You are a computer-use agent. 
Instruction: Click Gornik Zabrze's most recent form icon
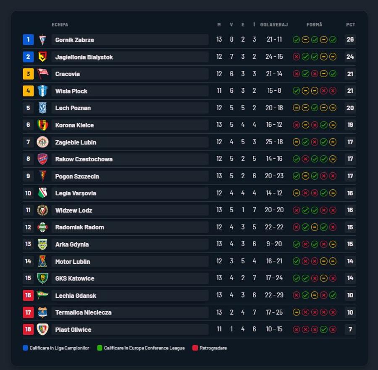click(333, 39)
